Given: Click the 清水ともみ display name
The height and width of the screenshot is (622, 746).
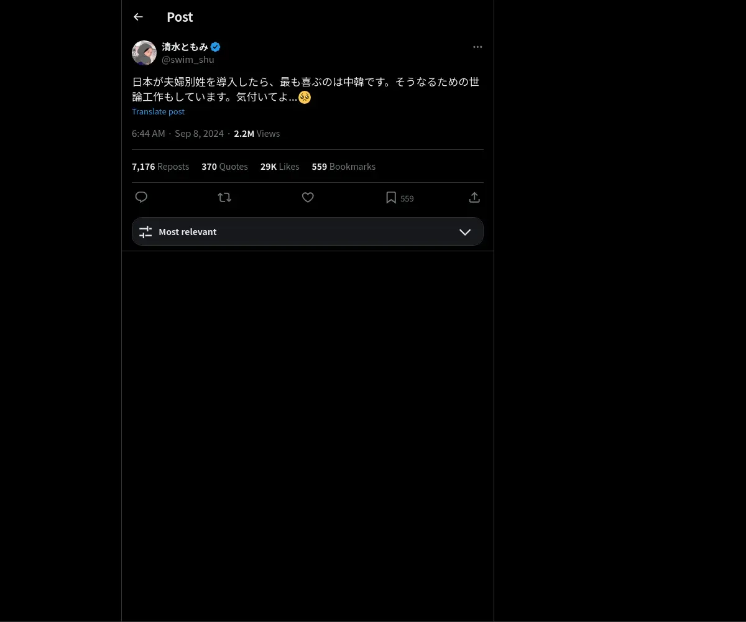Looking at the screenshot, I should pos(185,47).
